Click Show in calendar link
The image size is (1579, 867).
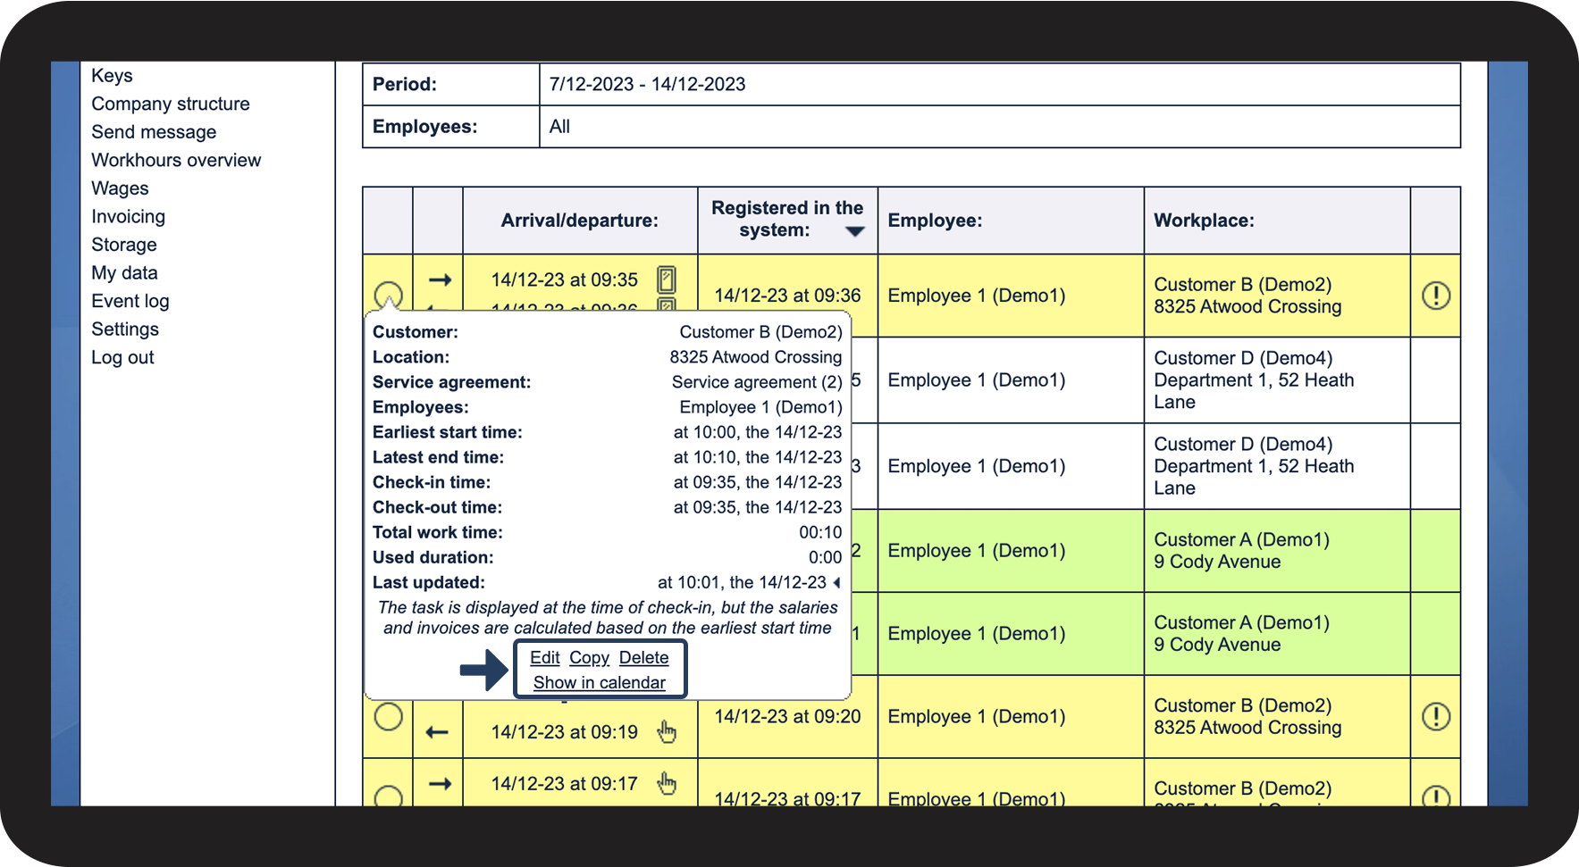(600, 682)
